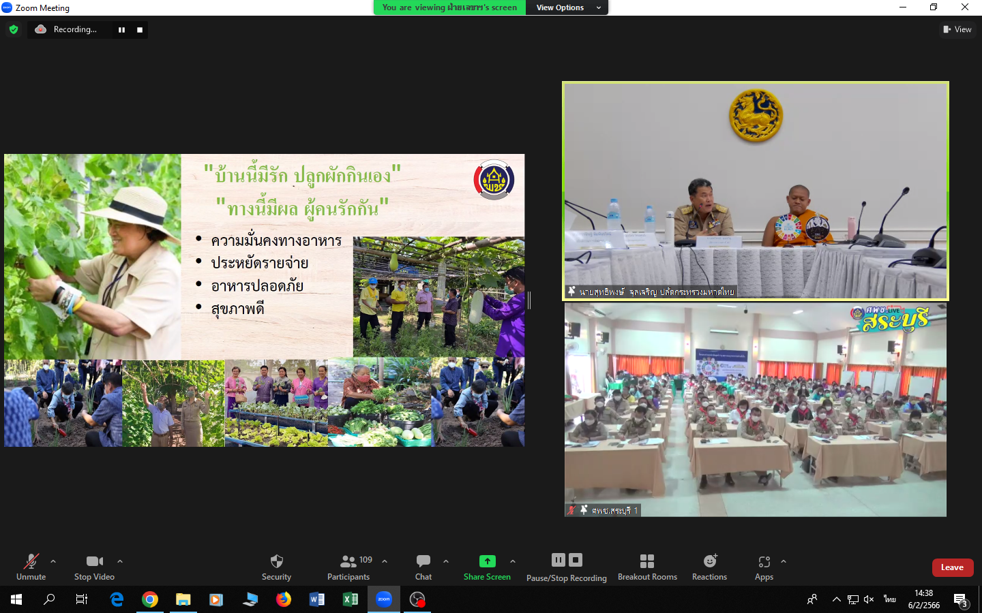Expand audio options arrow next to Unmute
This screenshot has width=982, height=613.
[x=53, y=561]
